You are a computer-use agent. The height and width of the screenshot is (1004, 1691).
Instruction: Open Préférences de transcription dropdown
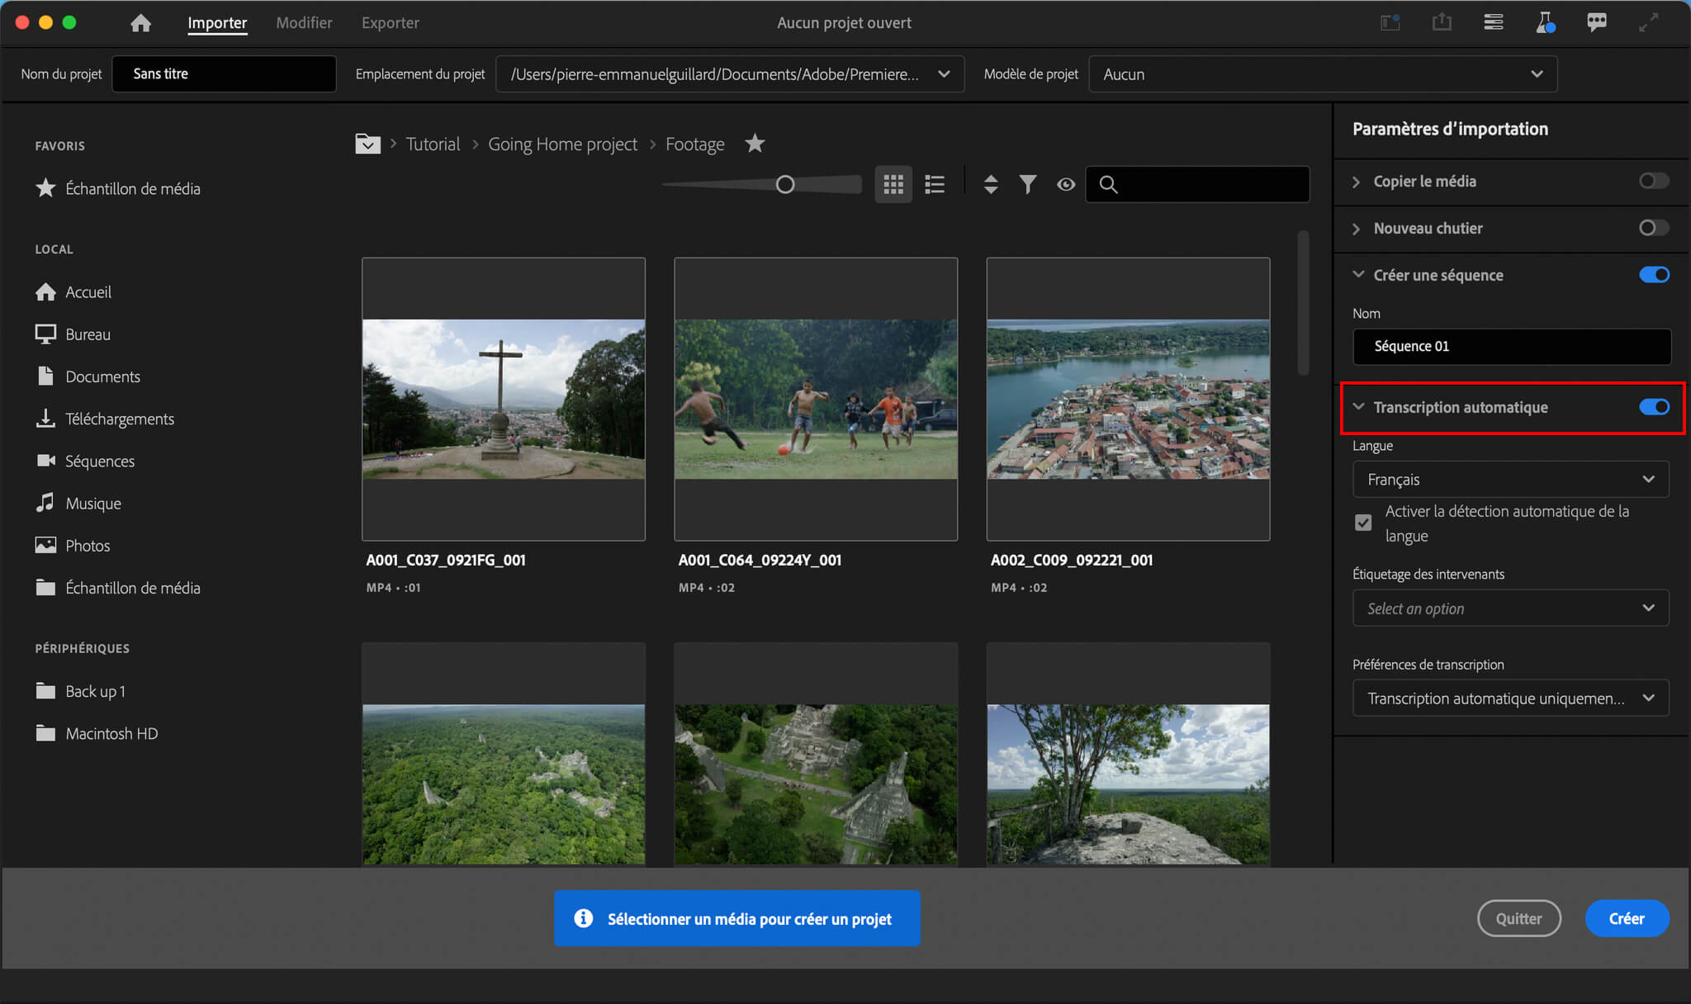point(1510,699)
